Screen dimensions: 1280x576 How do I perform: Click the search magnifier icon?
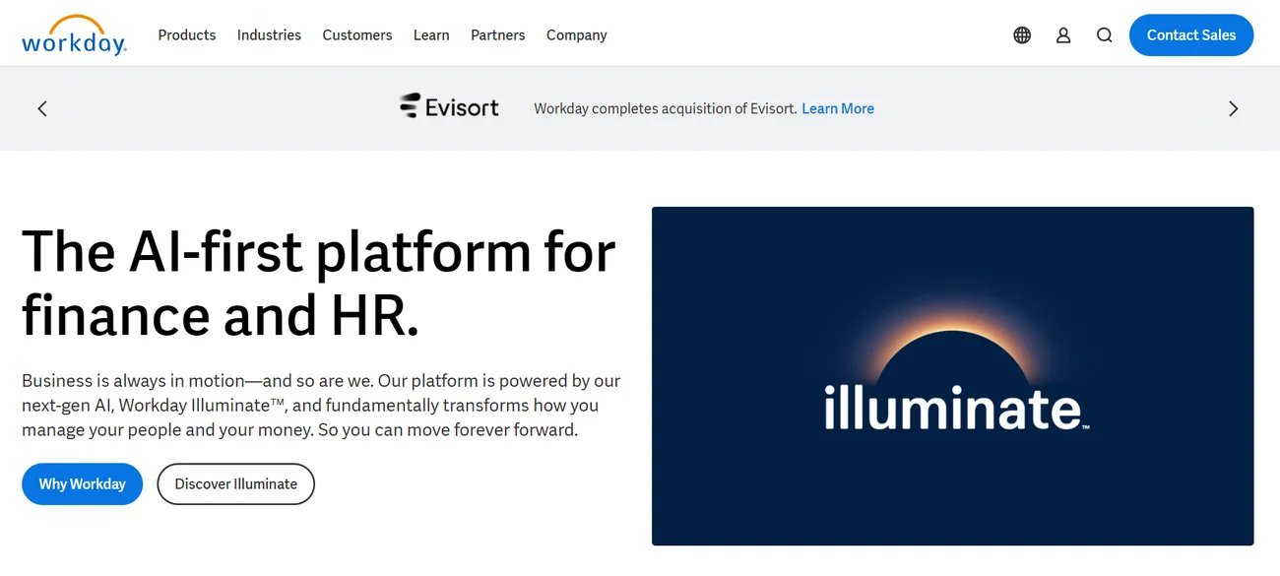[x=1105, y=35]
